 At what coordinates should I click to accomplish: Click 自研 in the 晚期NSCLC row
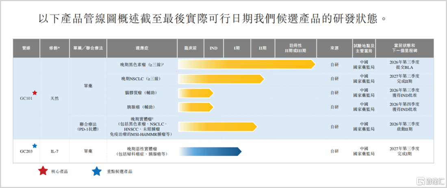click(334, 79)
